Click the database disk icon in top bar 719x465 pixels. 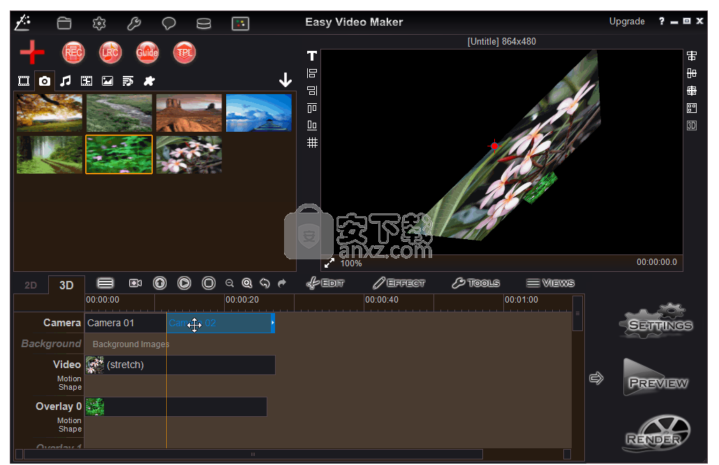point(204,23)
